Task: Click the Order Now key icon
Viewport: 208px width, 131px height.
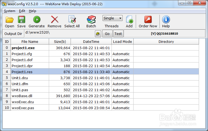Action: [x=148, y=20]
